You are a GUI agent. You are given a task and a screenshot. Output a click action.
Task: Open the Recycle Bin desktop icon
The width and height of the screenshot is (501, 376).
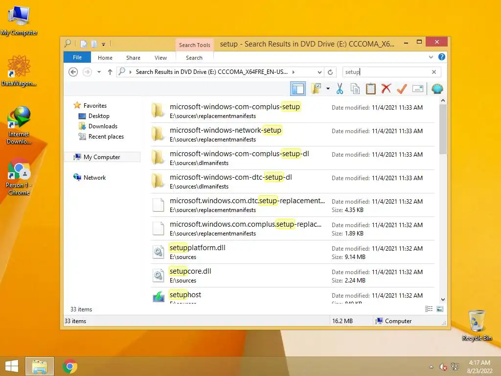477,325
